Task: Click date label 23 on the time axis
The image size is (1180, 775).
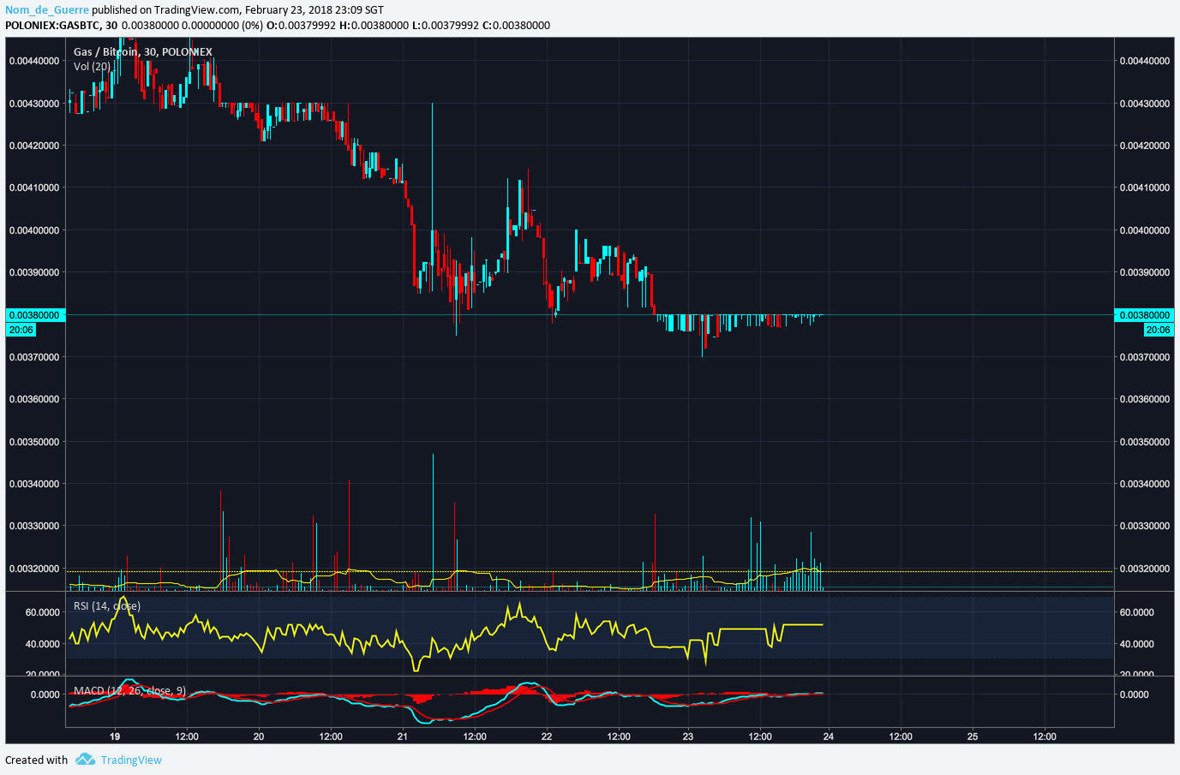Action: click(x=688, y=736)
